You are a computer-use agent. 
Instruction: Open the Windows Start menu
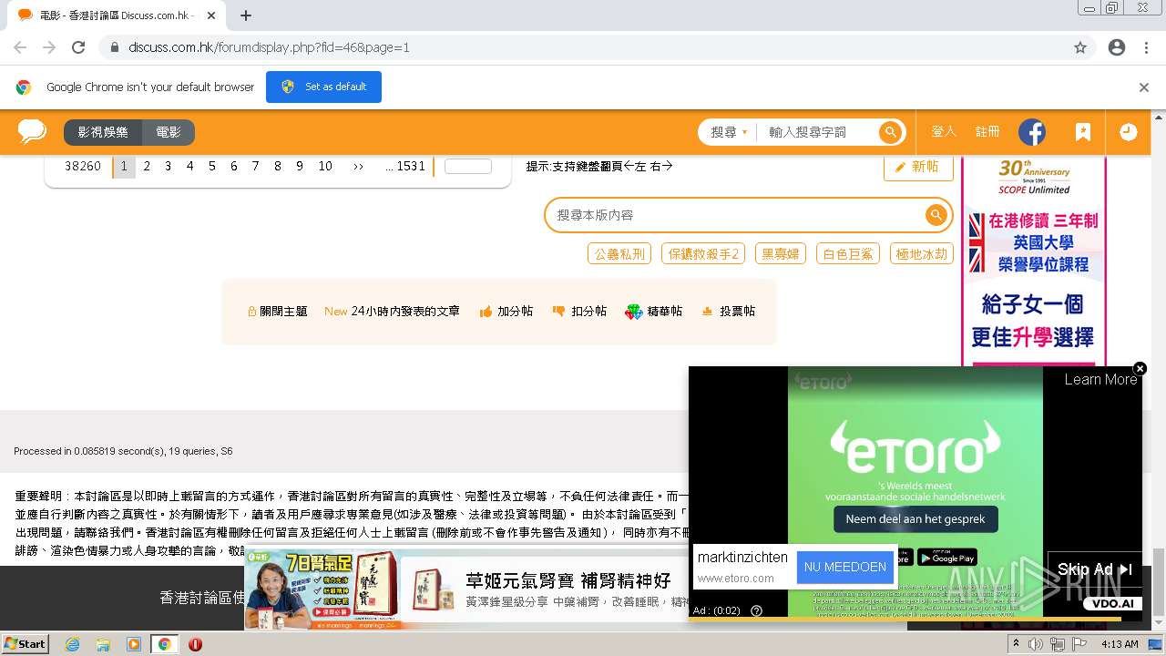point(25,644)
